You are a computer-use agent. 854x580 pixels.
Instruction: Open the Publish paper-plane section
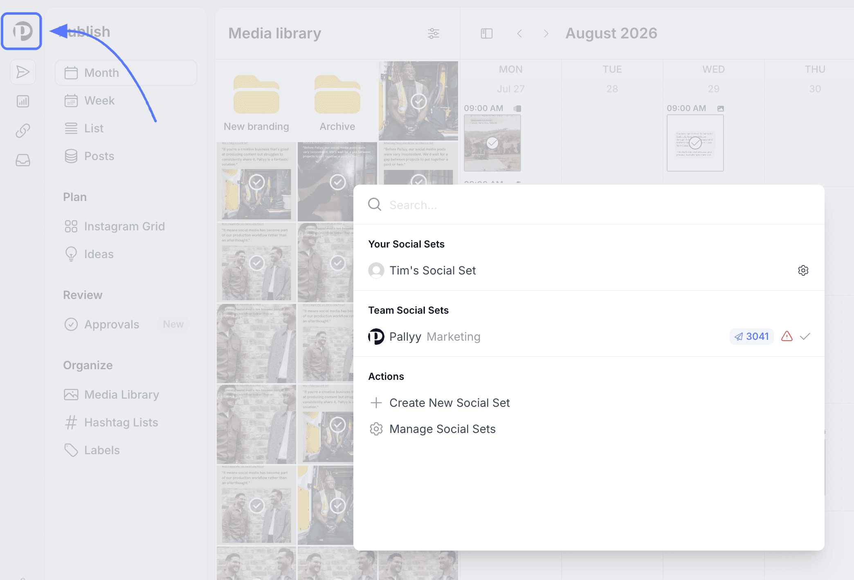click(x=23, y=72)
